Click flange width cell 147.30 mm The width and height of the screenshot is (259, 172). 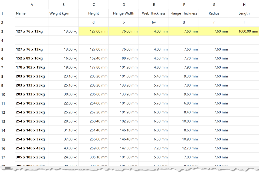point(124,148)
